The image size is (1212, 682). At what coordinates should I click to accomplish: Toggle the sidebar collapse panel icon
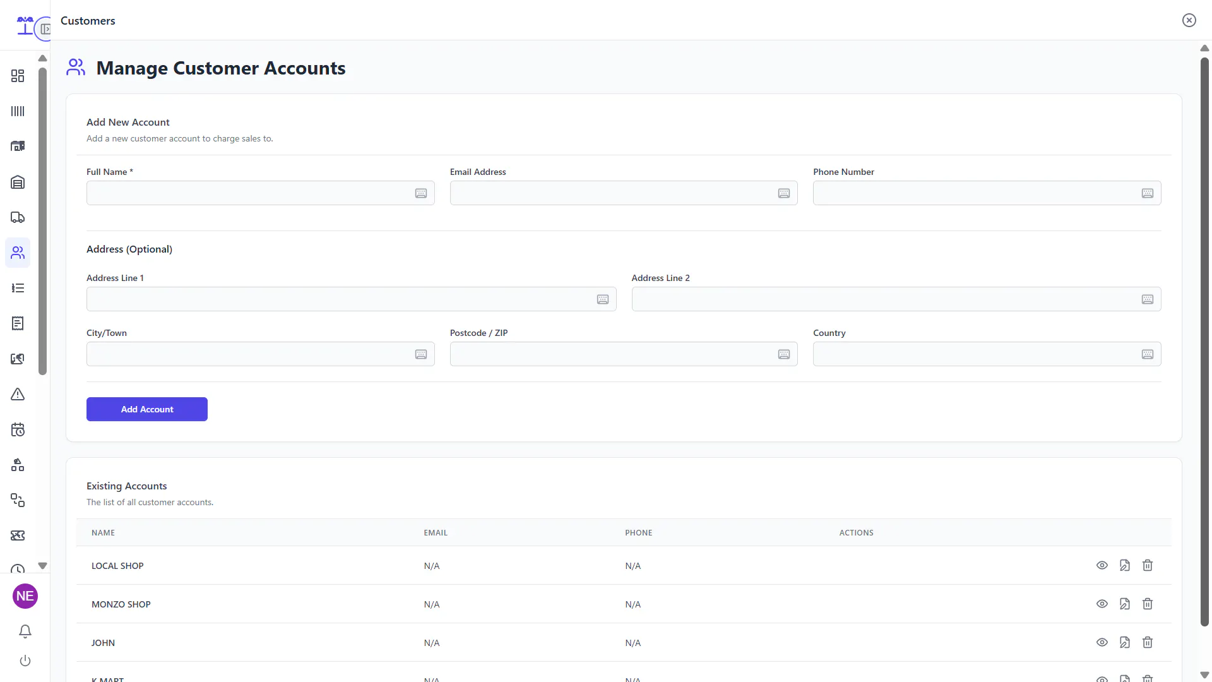click(x=45, y=29)
